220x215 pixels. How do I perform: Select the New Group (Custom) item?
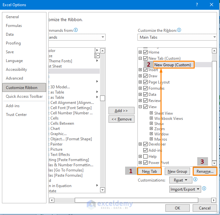click(x=173, y=65)
